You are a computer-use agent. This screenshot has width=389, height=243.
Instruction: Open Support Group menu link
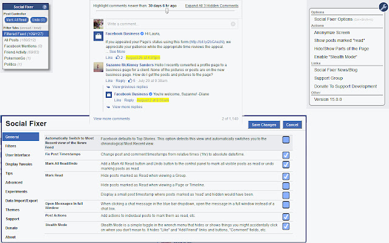click(x=328, y=78)
